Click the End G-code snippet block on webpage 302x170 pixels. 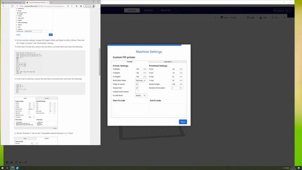(x=50, y=88)
